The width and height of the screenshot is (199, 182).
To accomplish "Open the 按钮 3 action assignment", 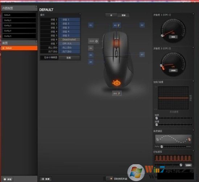I will (x=69, y=28).
